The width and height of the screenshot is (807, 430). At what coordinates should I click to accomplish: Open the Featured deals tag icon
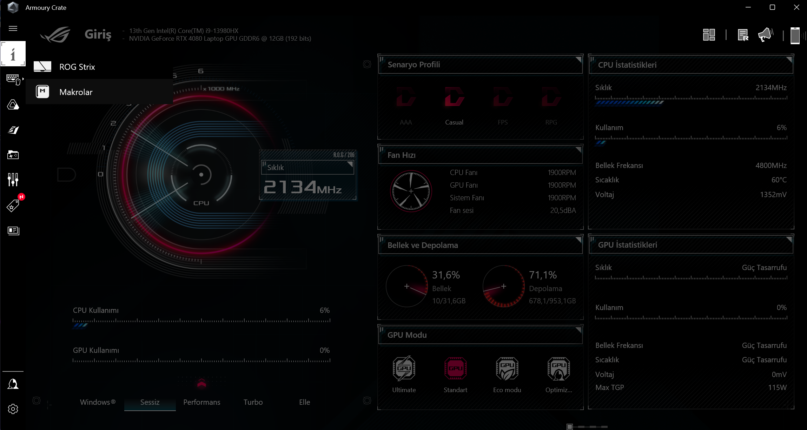pos(13,206)
